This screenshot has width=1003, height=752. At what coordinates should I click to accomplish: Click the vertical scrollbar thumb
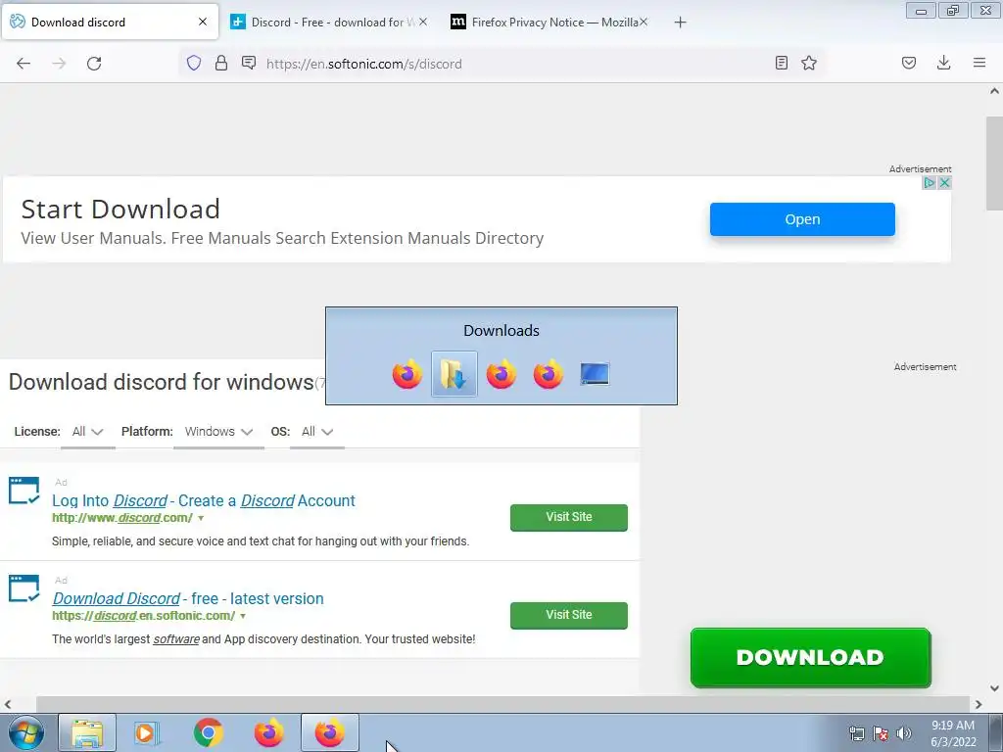[994, 164]
